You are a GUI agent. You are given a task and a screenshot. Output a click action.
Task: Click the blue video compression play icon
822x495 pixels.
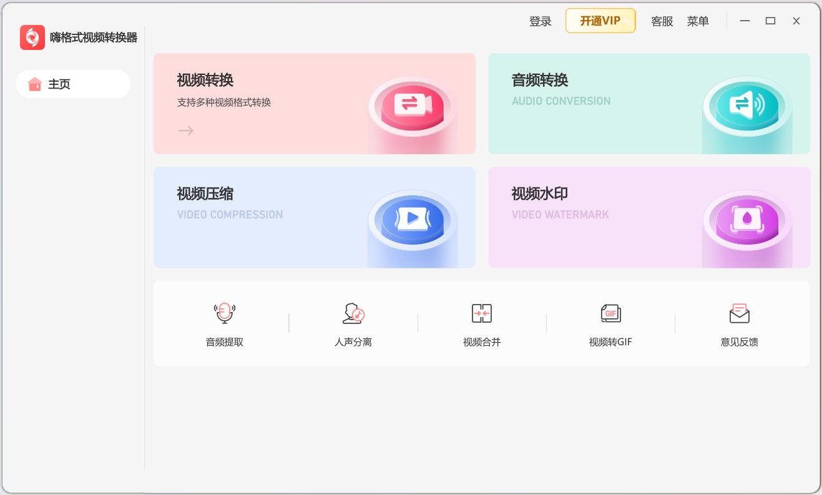click(412, 218)
